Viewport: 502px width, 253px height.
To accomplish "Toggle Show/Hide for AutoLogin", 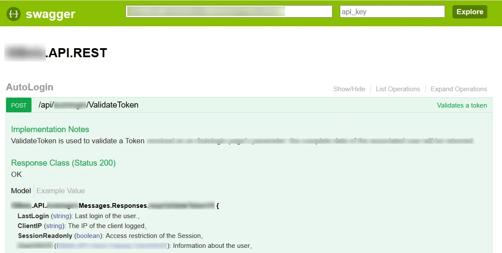I will 349,89.
